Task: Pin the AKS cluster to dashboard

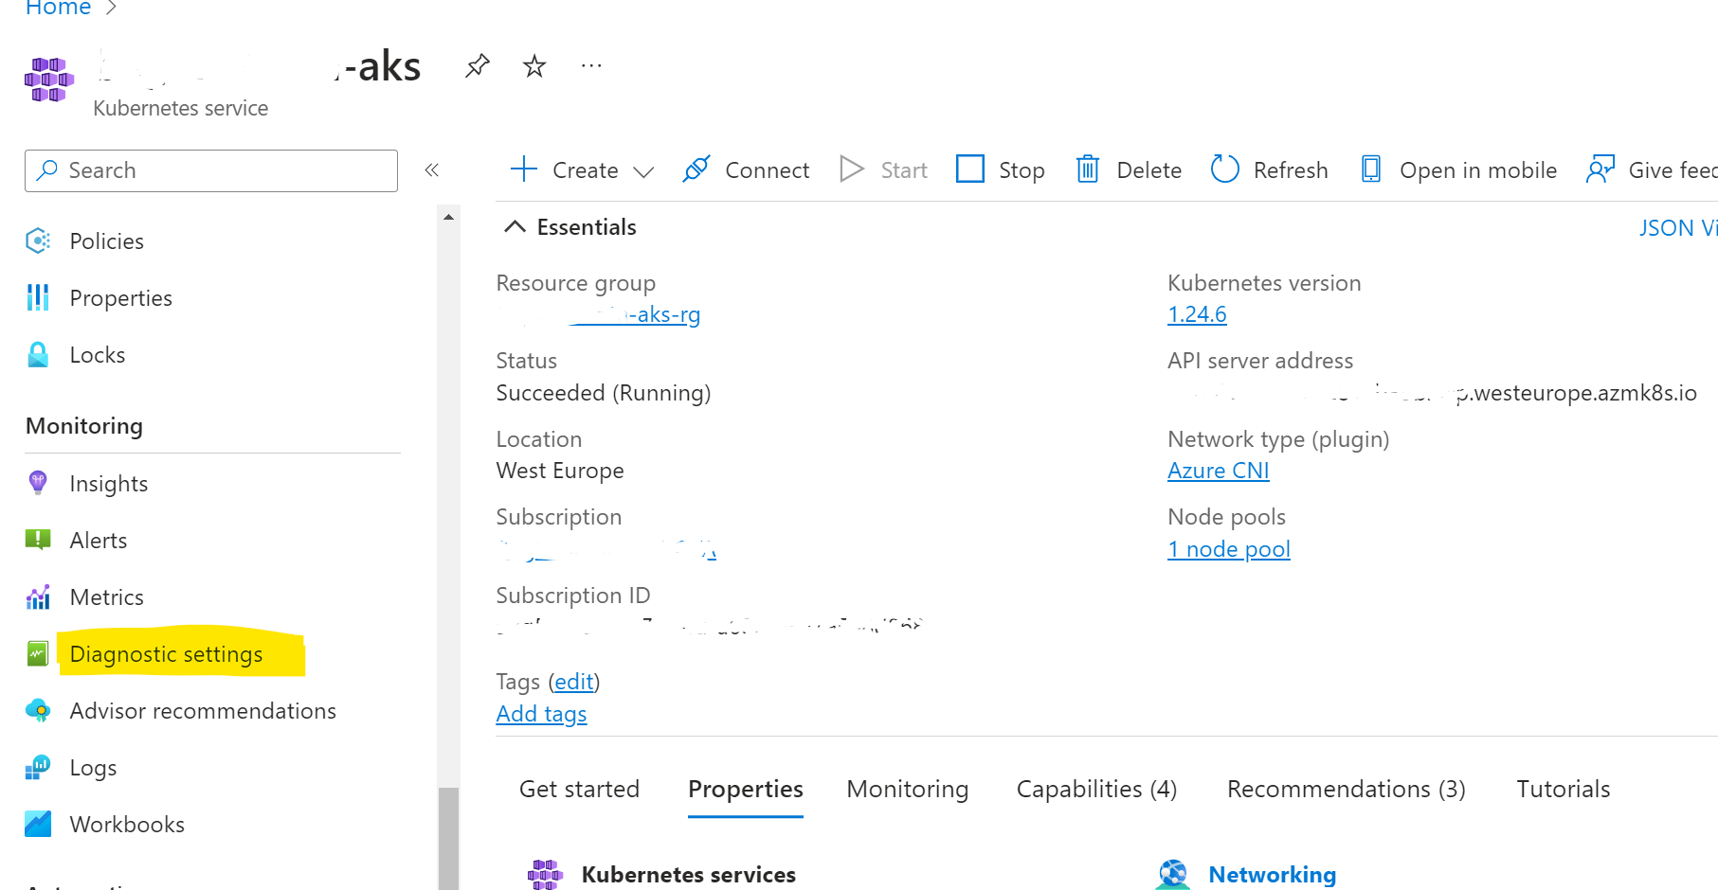Action: point(477,64)
